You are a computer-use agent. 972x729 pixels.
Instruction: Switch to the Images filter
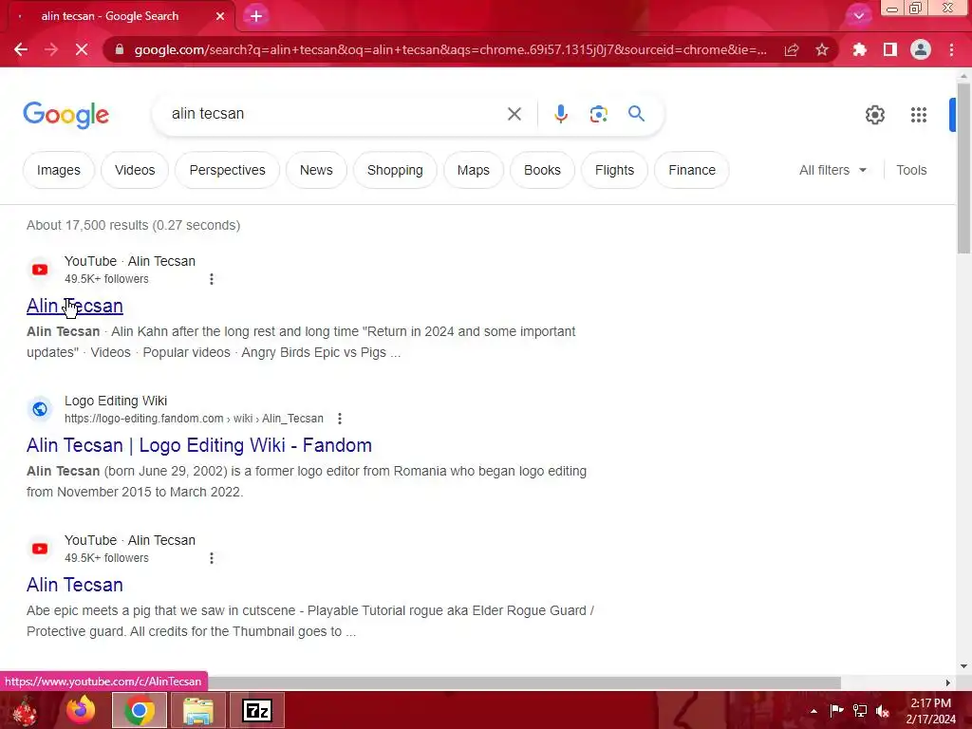[59, 170]
